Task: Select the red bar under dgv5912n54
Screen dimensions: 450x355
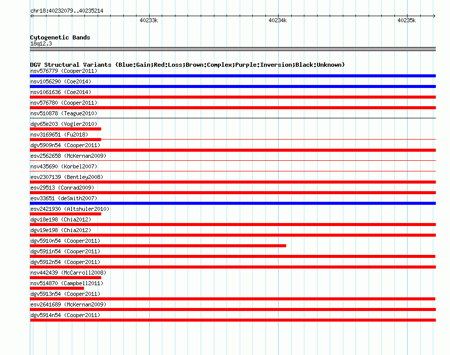Action: pyautogui.click(x=233, y=267)
